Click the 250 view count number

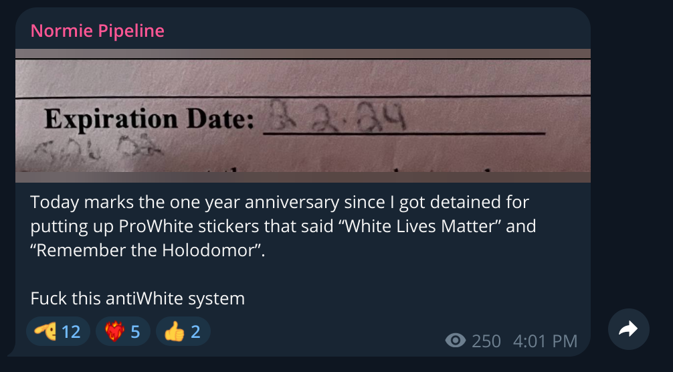(486, 341)
